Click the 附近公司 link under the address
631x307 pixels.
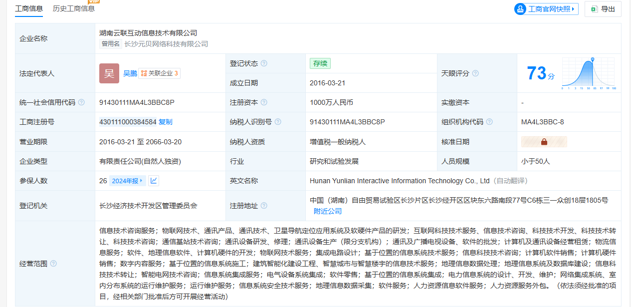click(328, 211)
